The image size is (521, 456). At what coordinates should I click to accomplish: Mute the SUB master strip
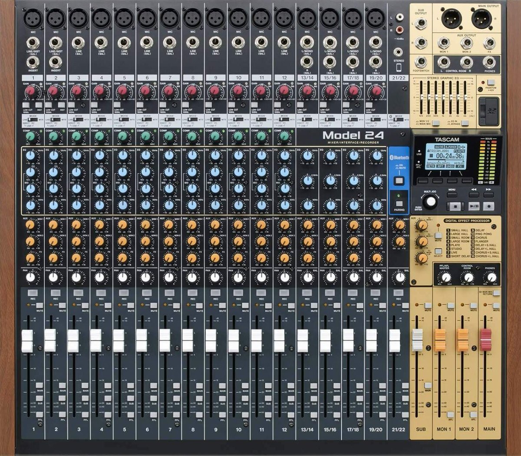tap(428, 306)
